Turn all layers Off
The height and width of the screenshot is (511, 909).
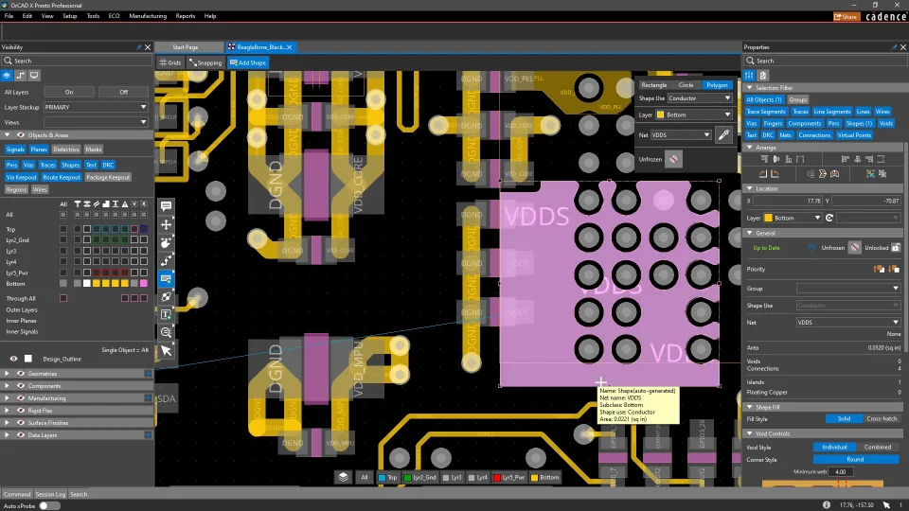pos(123,92)
